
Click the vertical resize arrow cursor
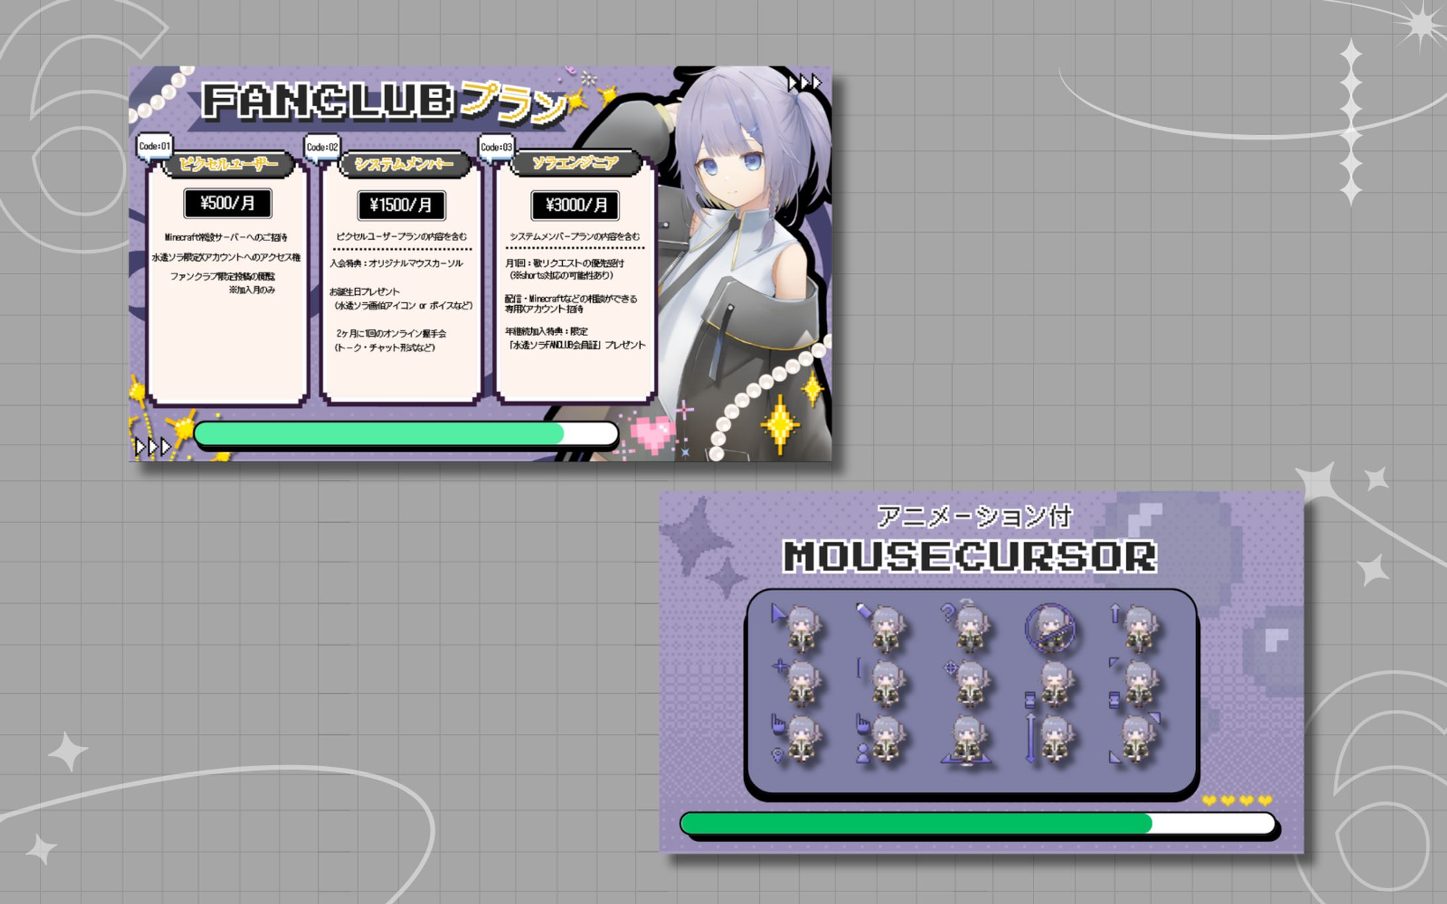coord(1050,738)
